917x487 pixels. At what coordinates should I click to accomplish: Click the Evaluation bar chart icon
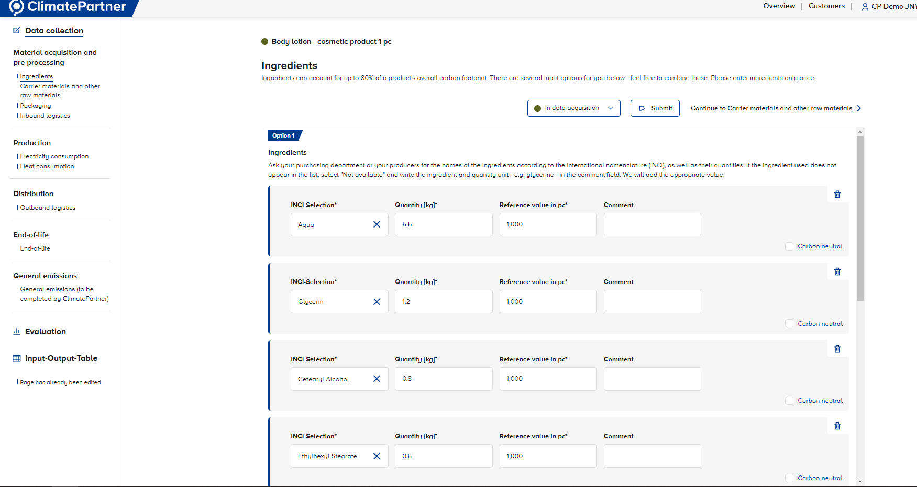pyautogui.click(x=17, y=331)
